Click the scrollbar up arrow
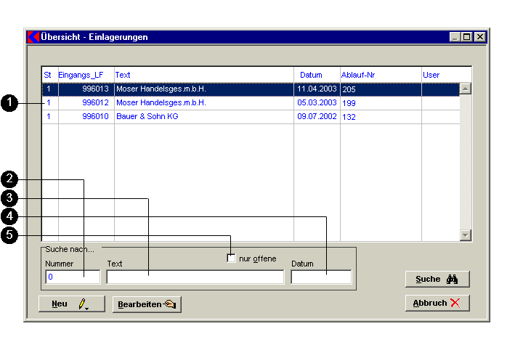Screen dimensions: 515x350 (x=466, y=89)
